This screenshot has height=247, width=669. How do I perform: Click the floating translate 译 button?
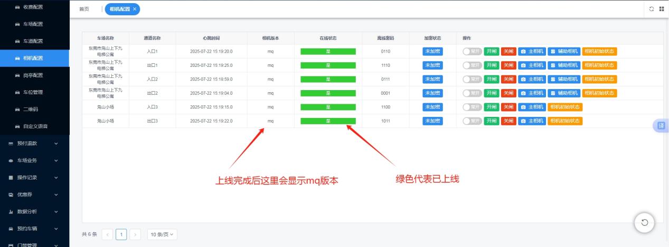tap(661, 126)
